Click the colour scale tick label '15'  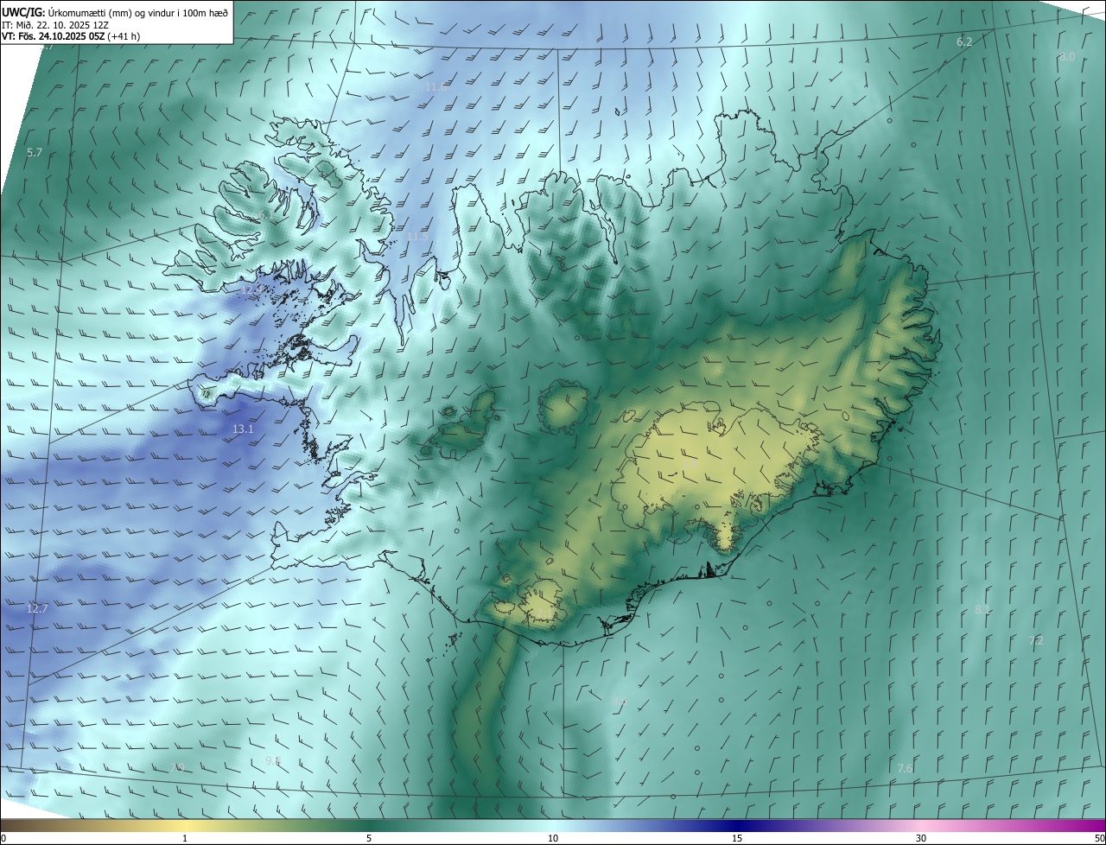(737, 838)
